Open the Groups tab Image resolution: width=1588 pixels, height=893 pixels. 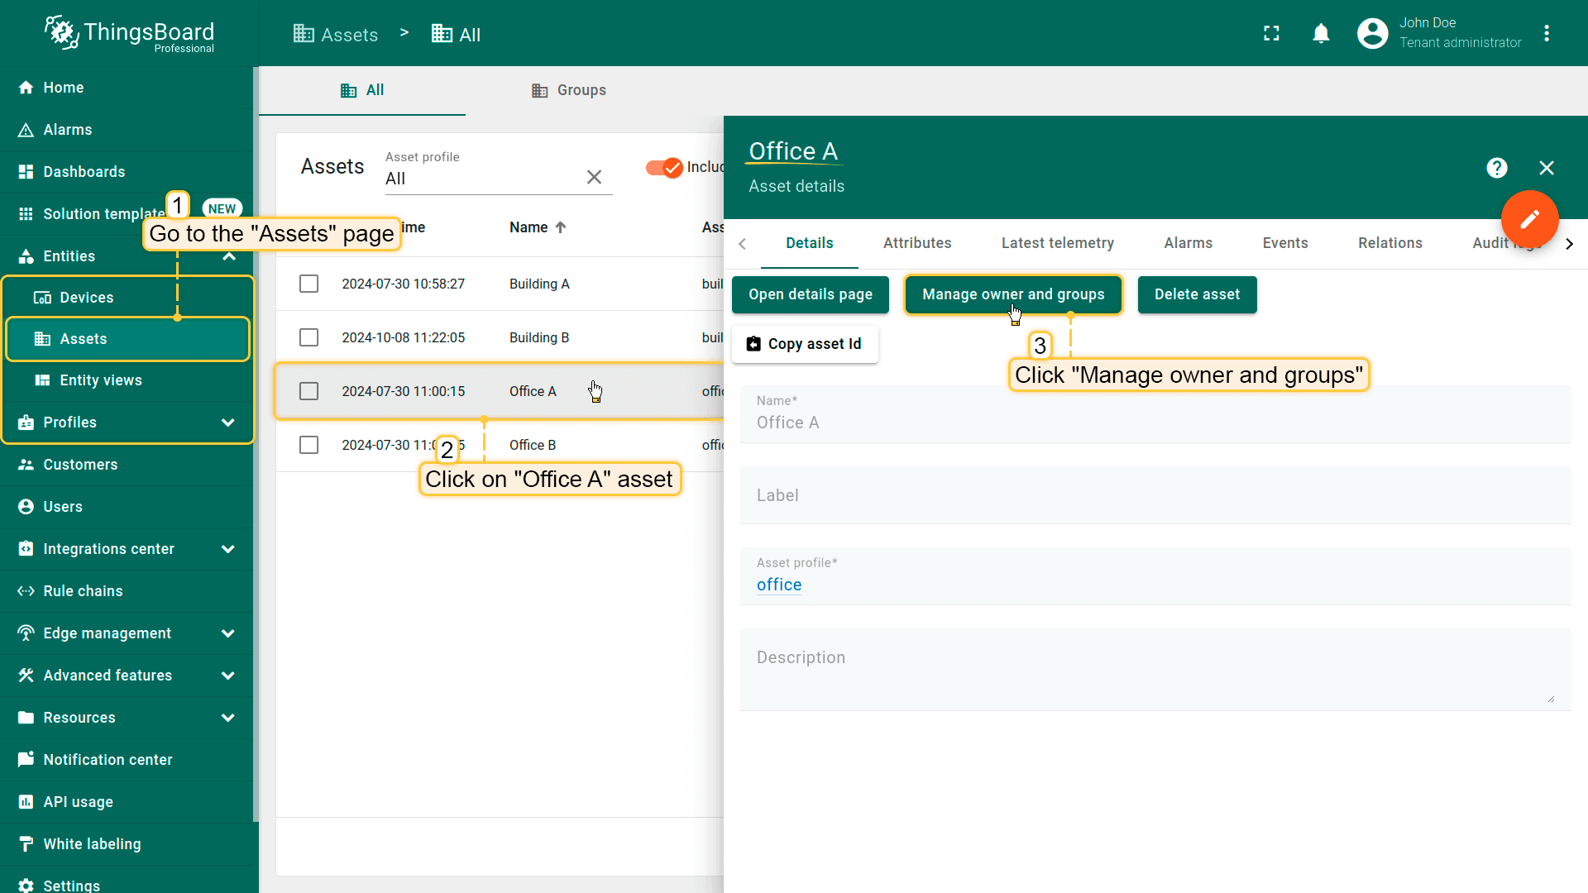tap(569, 90)
